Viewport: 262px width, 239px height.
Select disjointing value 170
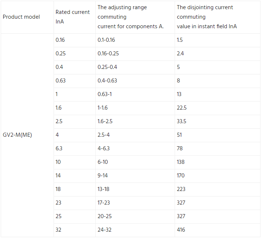tap(217, 176)
